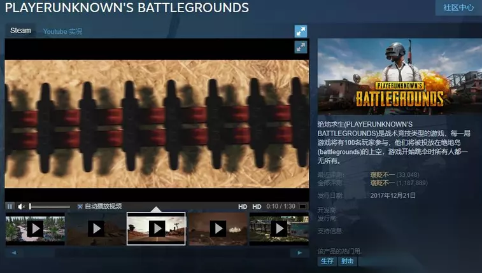Select the 射击 tag
The image size is (482, 273).
pos(348,261)
